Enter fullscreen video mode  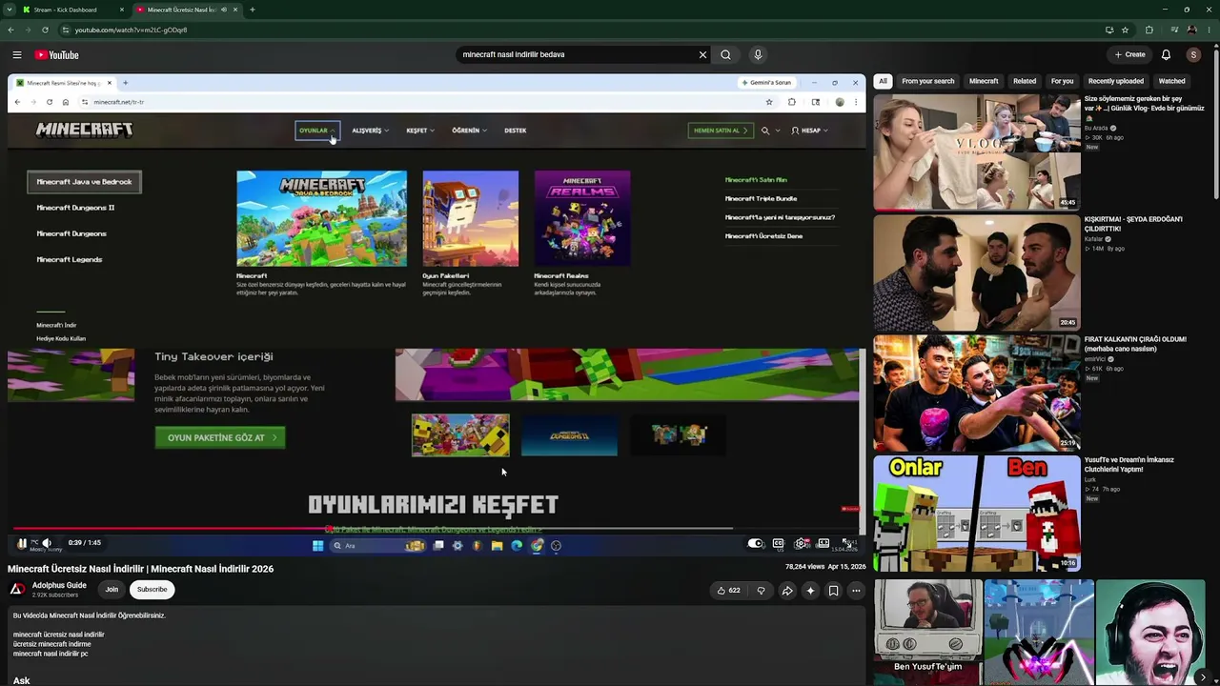click(x=846, y=544)
